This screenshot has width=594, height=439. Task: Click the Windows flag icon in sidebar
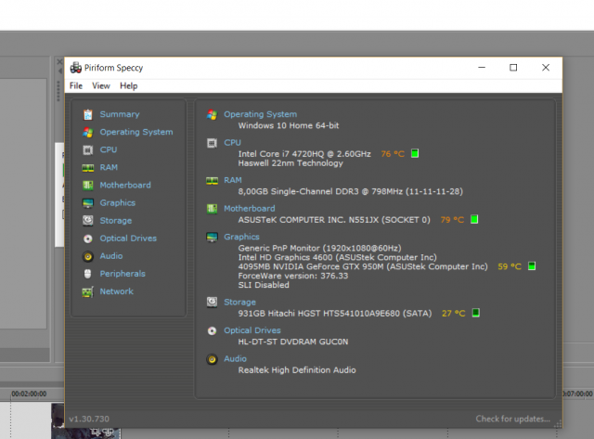point(88,132)
